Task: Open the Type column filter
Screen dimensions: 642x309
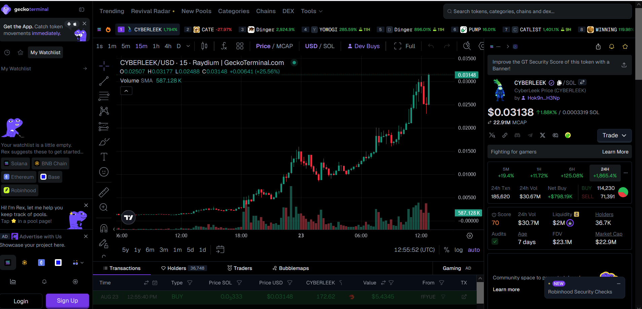Action: [x=190, y=283]
